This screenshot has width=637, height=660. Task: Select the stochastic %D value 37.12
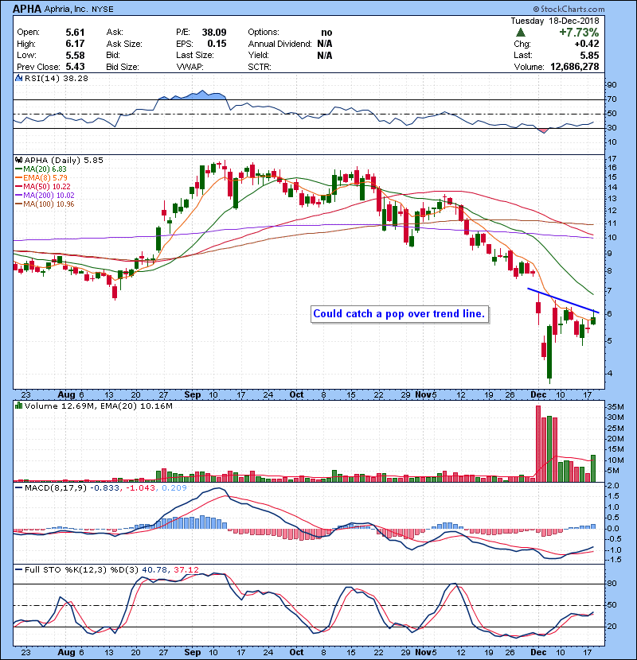pos(186,570)
